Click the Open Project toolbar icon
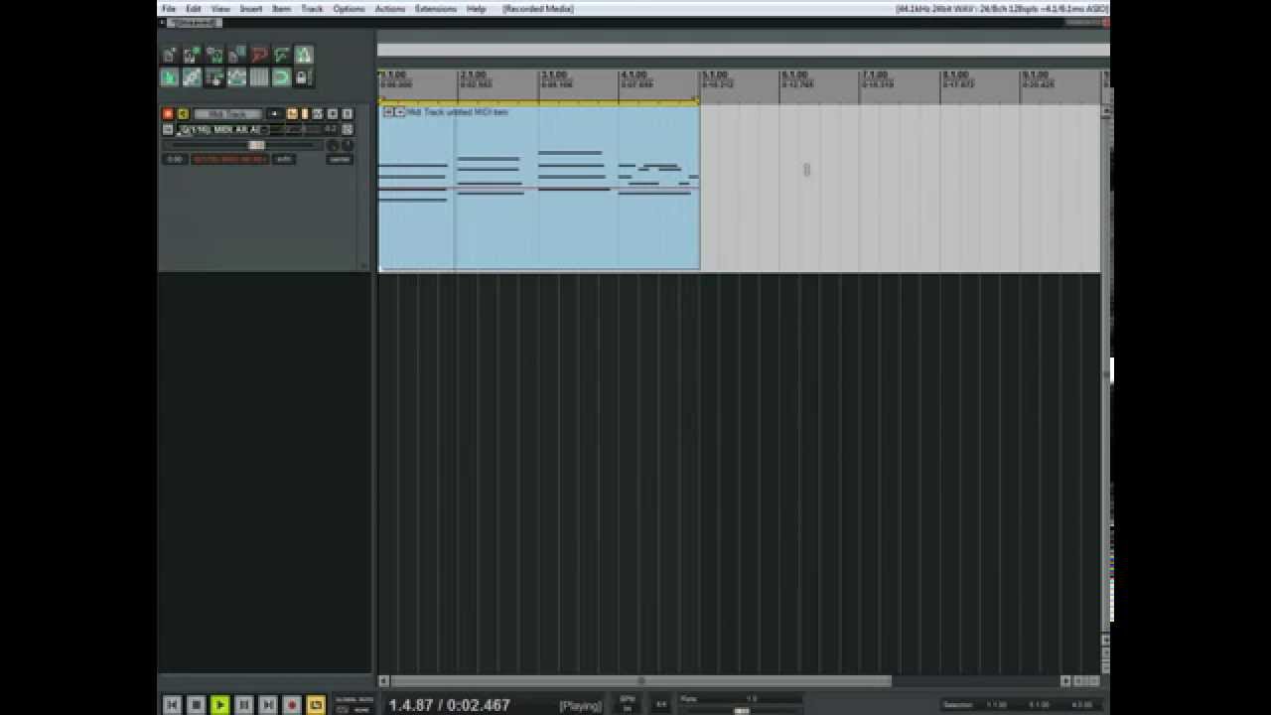 point(191,56)
